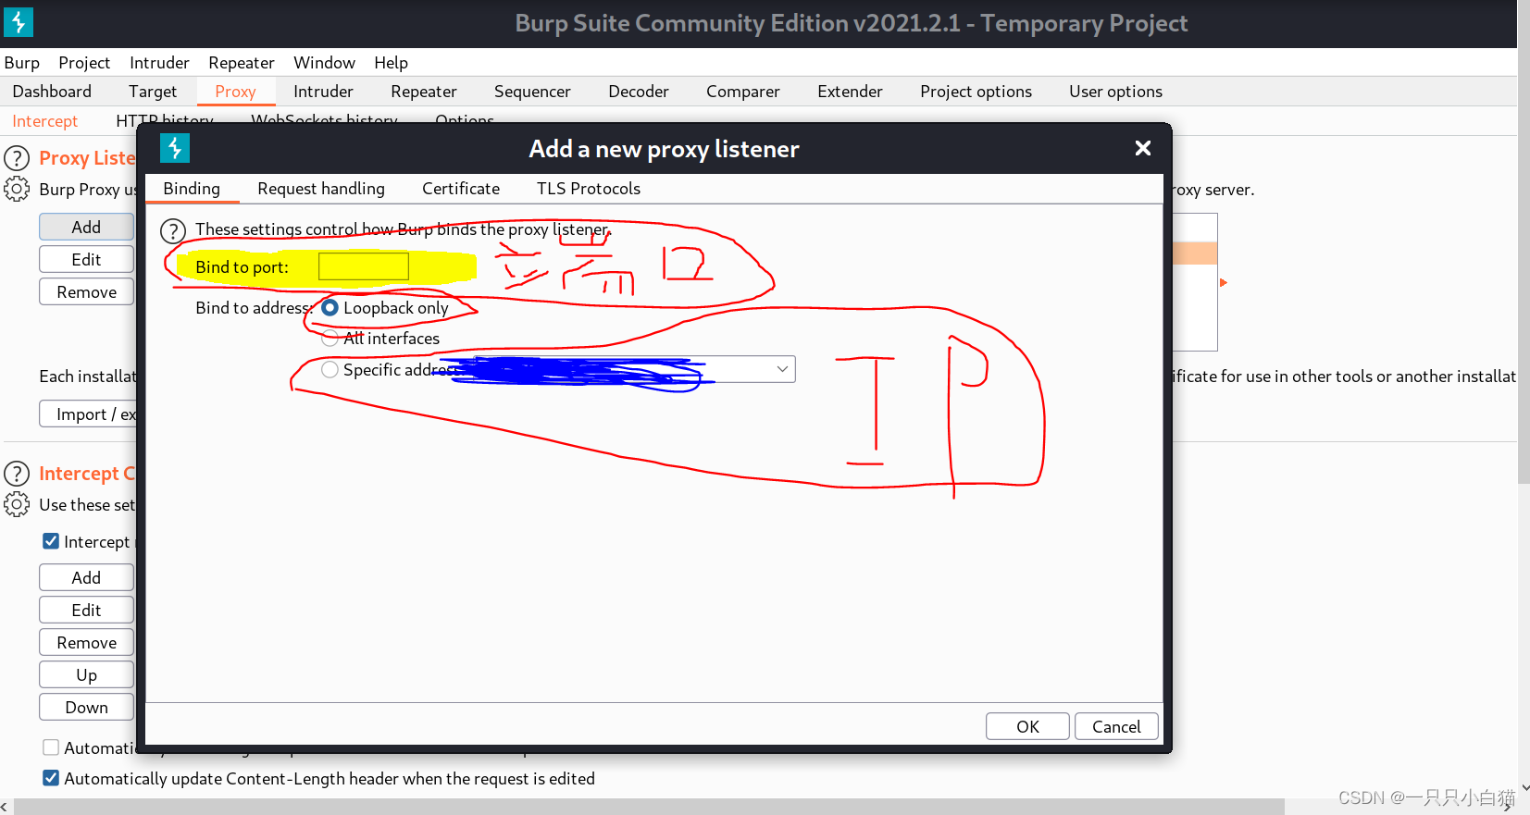
Task: Select Loopback only radio button
Action: click(x=330, y=308)
